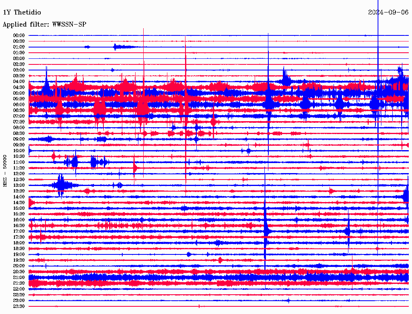Select the 20:30 time label
Viewport: 412px width, 314px height.
pyautogui.click(x=19, y=272)
